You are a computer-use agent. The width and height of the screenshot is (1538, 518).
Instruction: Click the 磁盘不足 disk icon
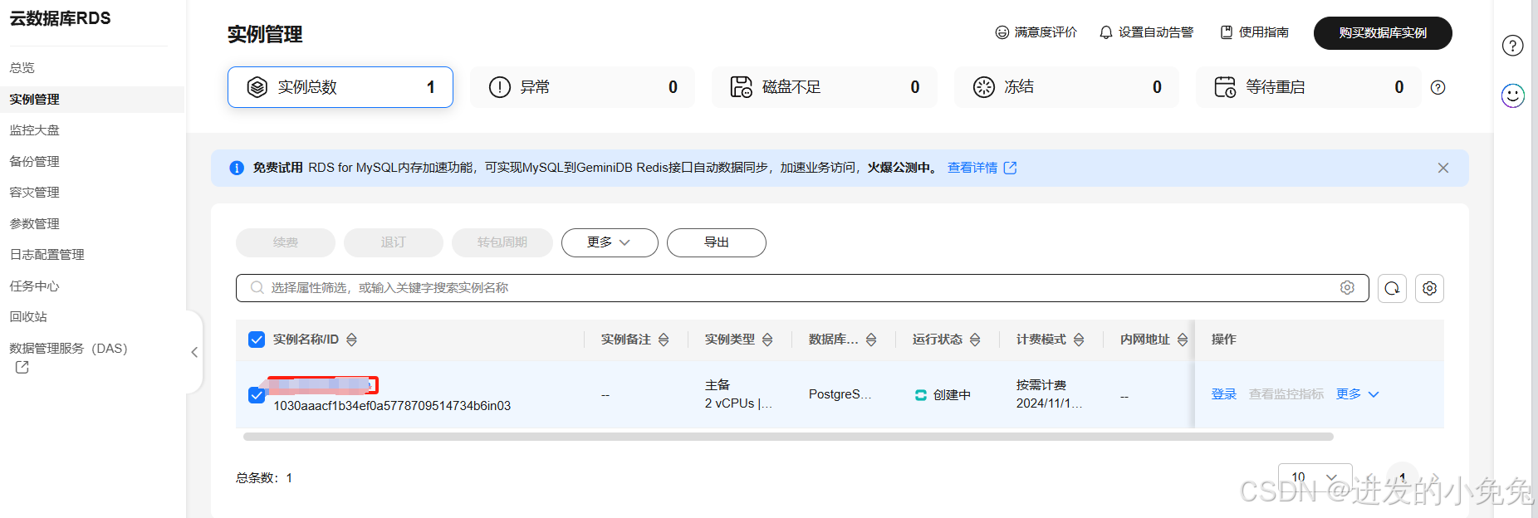[742, 87]
